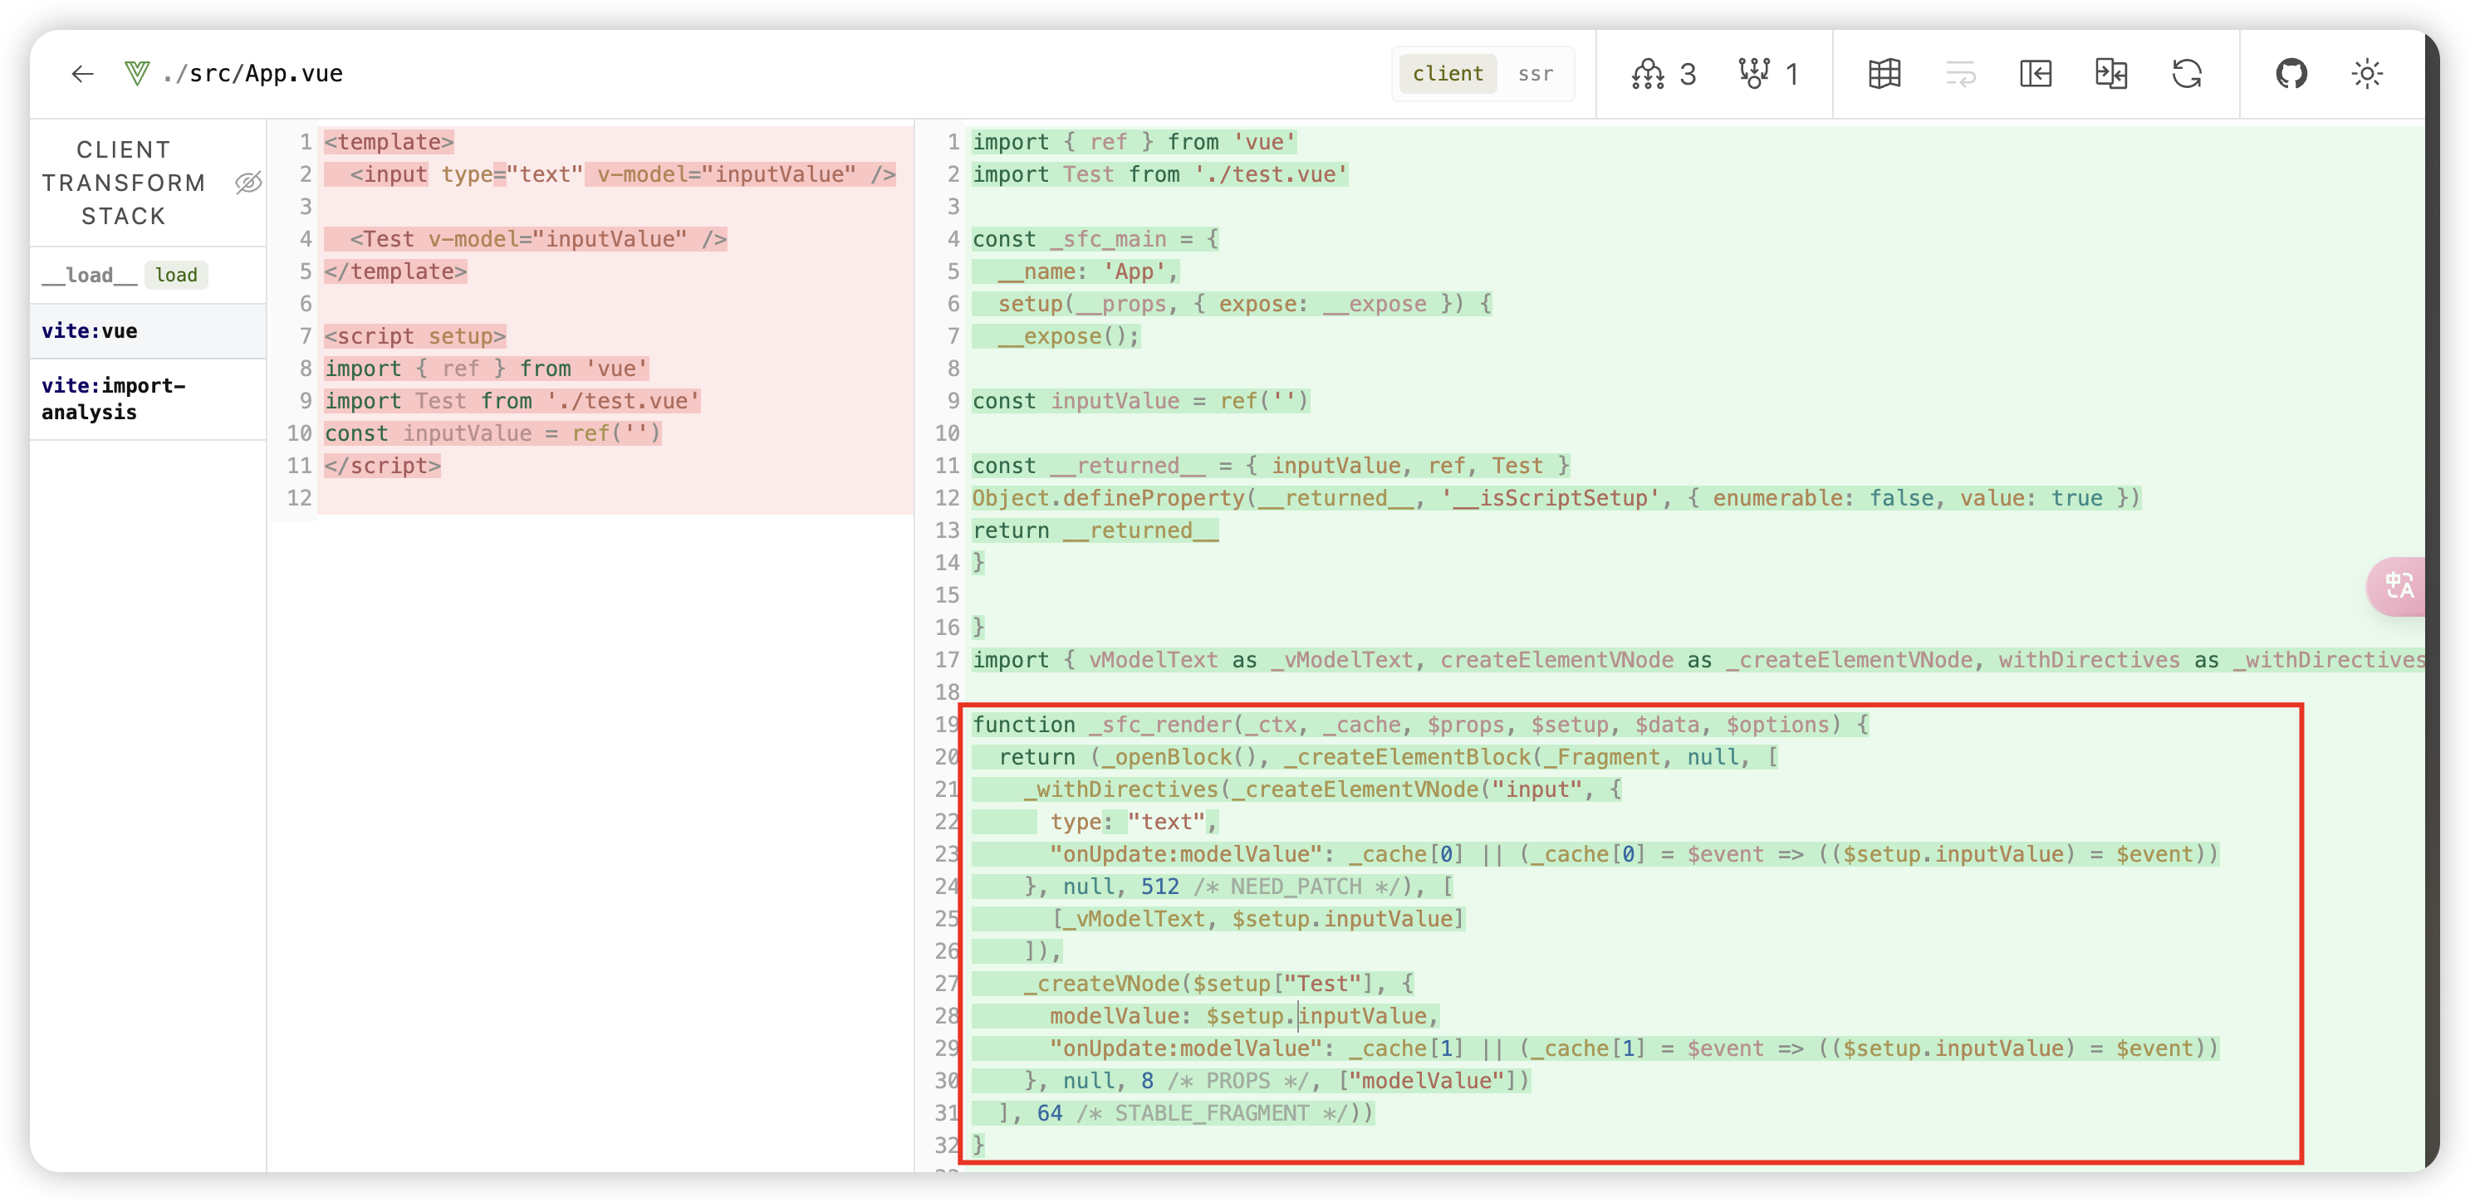The image size is (2470, 1202).
Task: Switch to the client tab
Action: 1447,74
